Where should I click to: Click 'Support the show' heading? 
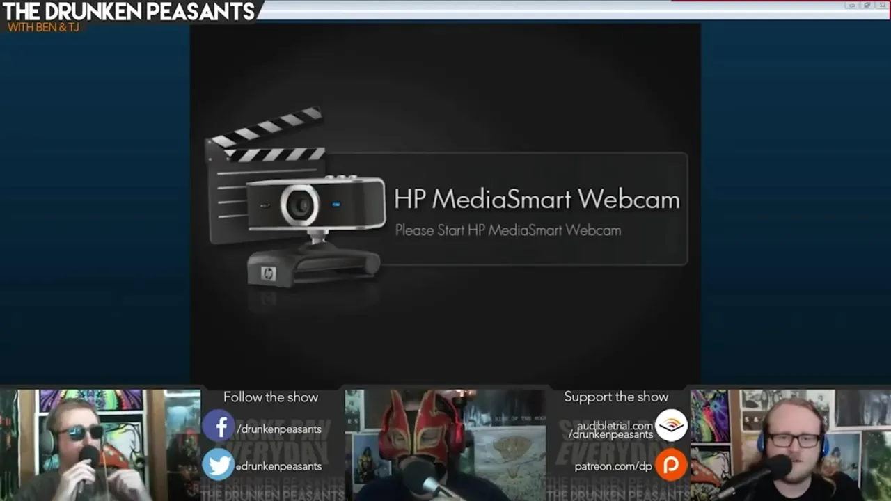616,397
